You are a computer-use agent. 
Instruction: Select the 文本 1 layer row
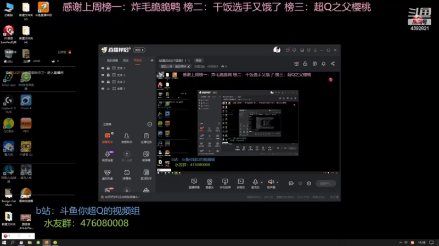(127, 68)
